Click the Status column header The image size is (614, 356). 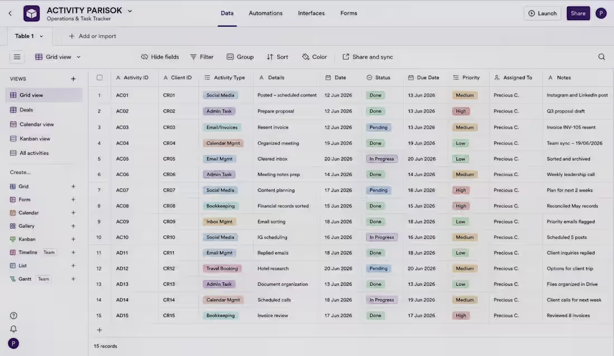point(382,78)
